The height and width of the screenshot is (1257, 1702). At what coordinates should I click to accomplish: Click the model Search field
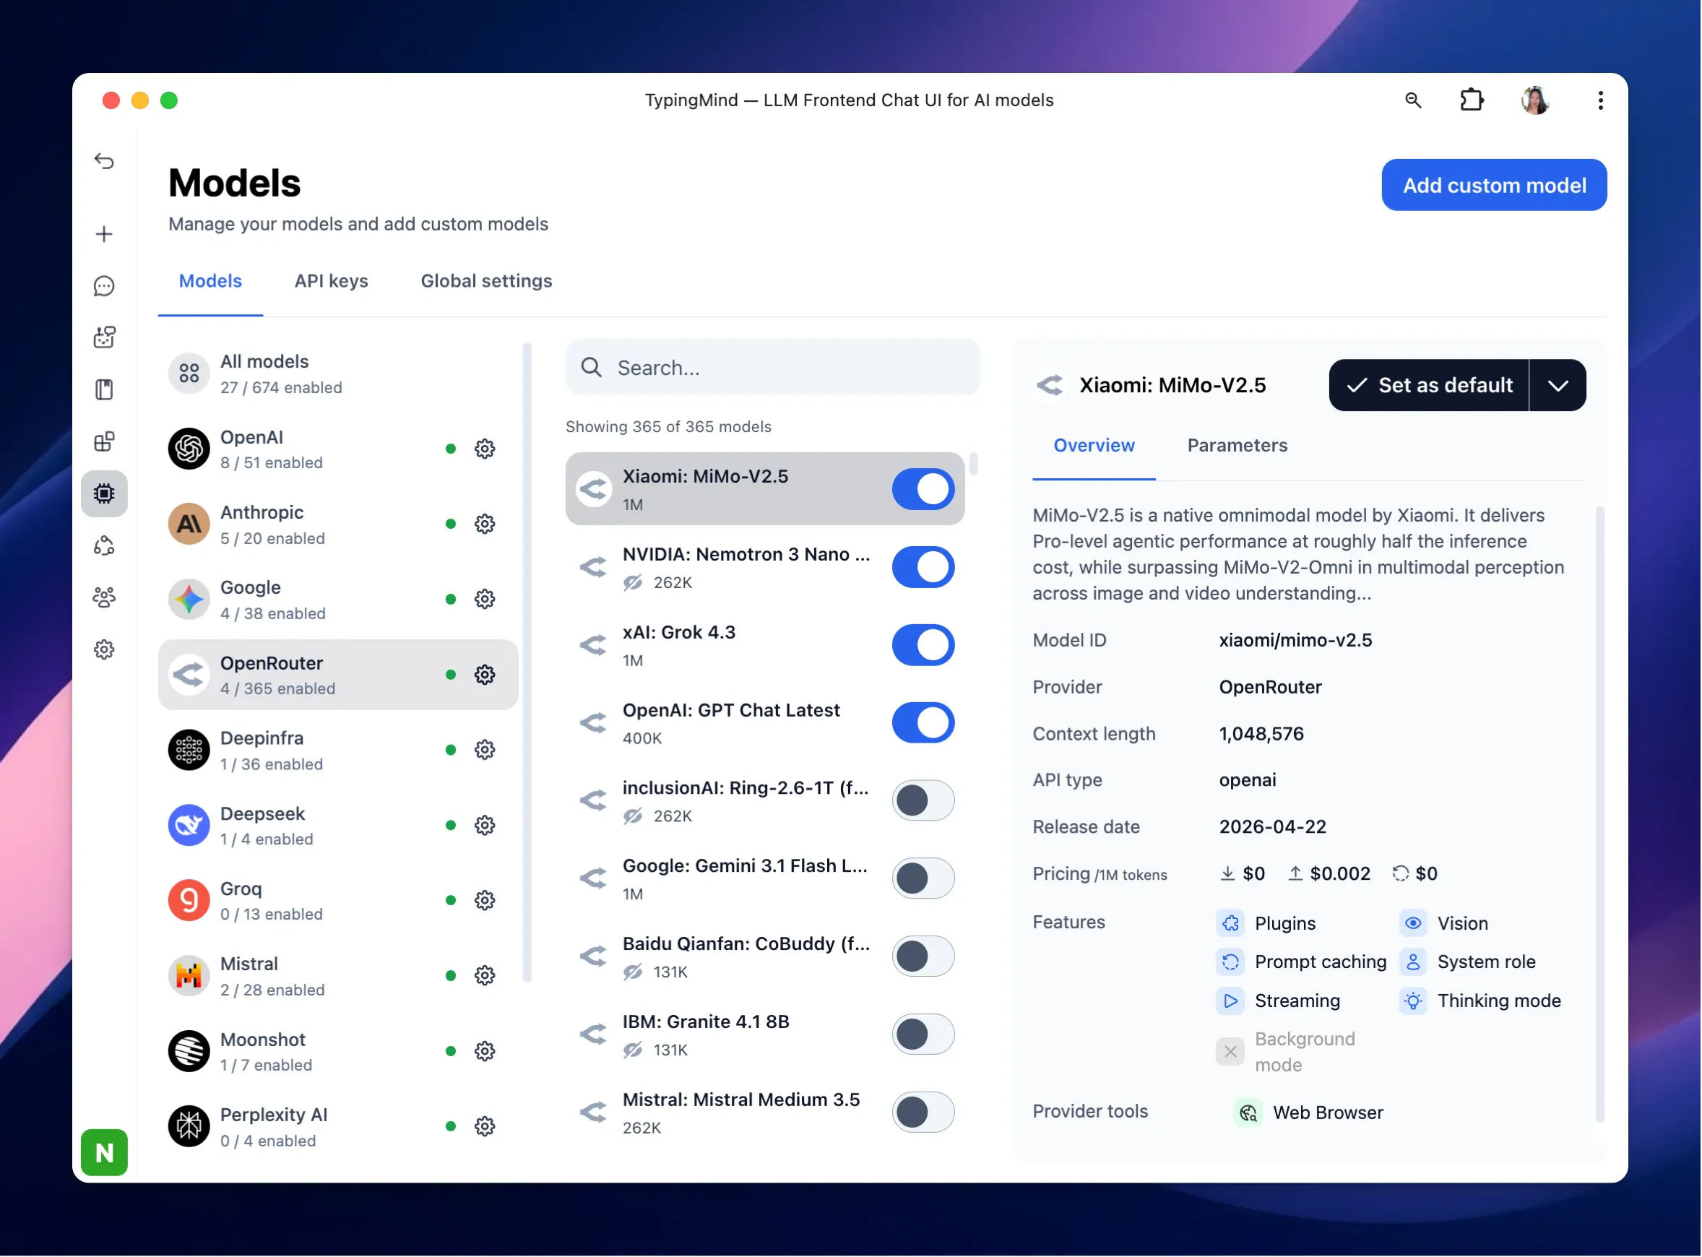coord(773,368)
